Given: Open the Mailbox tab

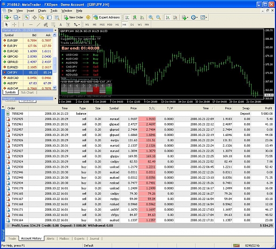Looking at the screenshot, I should coord(64,238).
